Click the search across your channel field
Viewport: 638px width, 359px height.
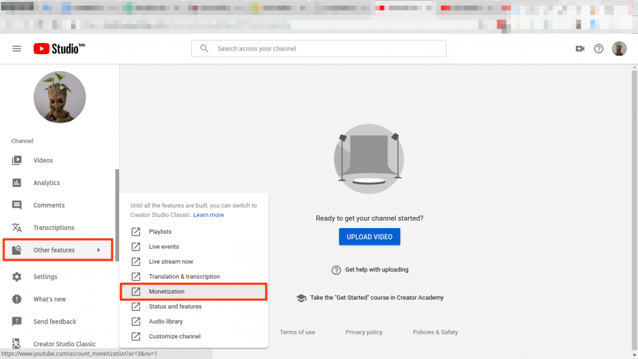coord(318,48)
